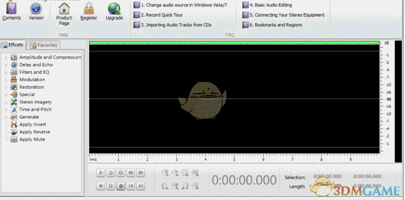Click the Register padlock icon
This screenshot has width=405, height=200.
click(88, 8)
